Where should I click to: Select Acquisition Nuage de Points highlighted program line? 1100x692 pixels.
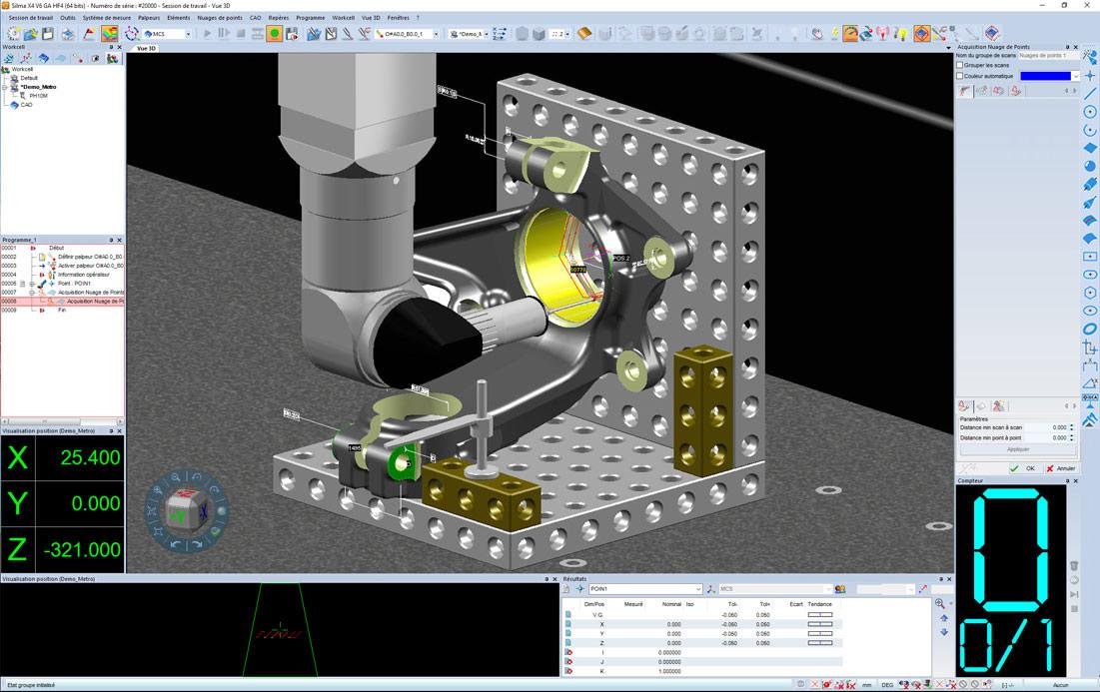[x=63, y=302]
